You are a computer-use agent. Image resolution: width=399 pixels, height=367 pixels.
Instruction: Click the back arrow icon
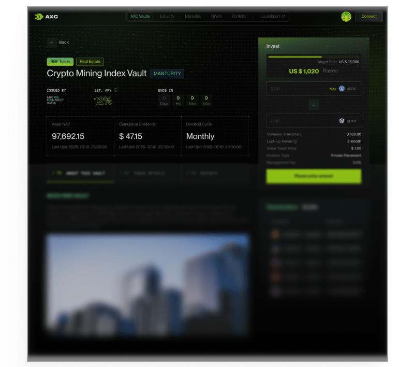pyautogui.click(x=52, y=43)
